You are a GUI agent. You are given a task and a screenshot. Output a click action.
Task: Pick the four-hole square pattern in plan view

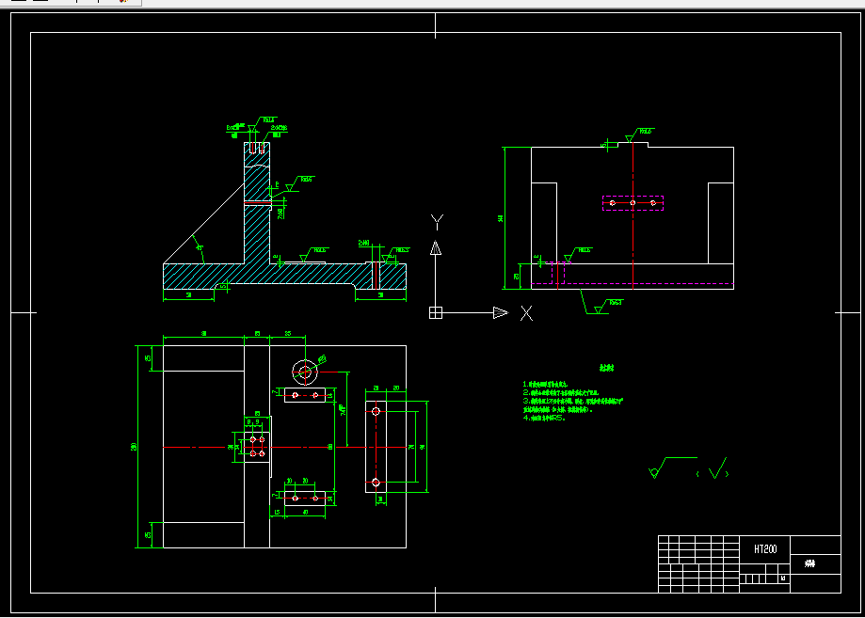coord(257,447)
